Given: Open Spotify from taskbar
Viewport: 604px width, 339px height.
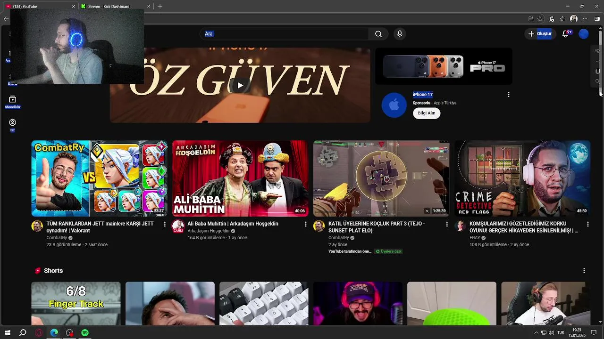Looking at the screenshot, I should point(85,333).
